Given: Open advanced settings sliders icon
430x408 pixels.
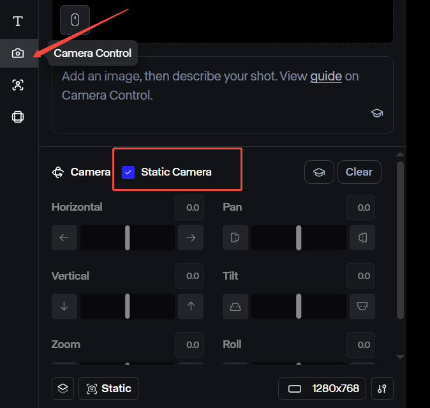Looking at the screenshot, I should point(382,388).
